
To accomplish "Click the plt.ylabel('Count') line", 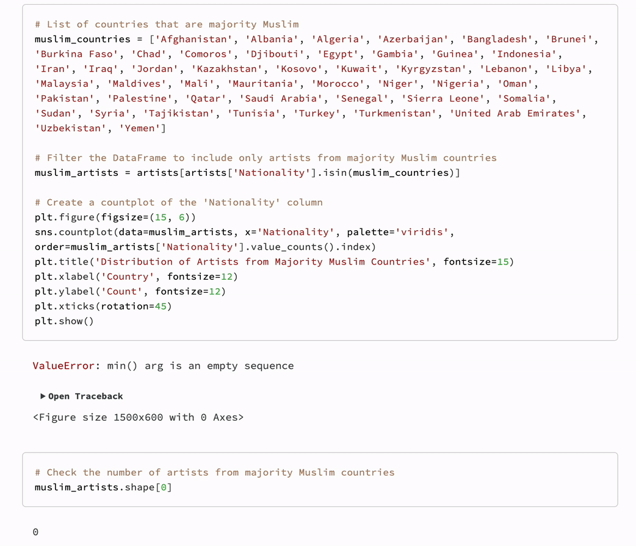I will [130, 291].
